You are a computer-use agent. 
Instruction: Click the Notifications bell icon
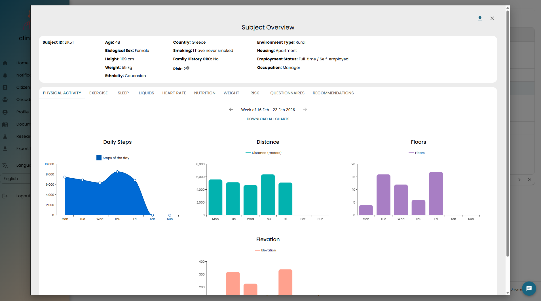coord(5,75)
